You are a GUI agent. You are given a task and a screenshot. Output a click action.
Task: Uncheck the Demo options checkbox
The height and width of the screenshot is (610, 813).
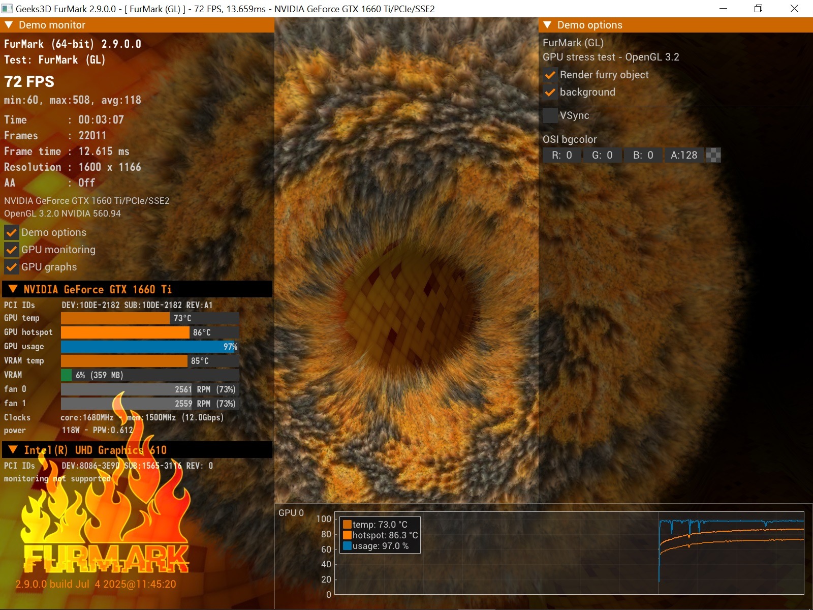(x=12, y=233)
